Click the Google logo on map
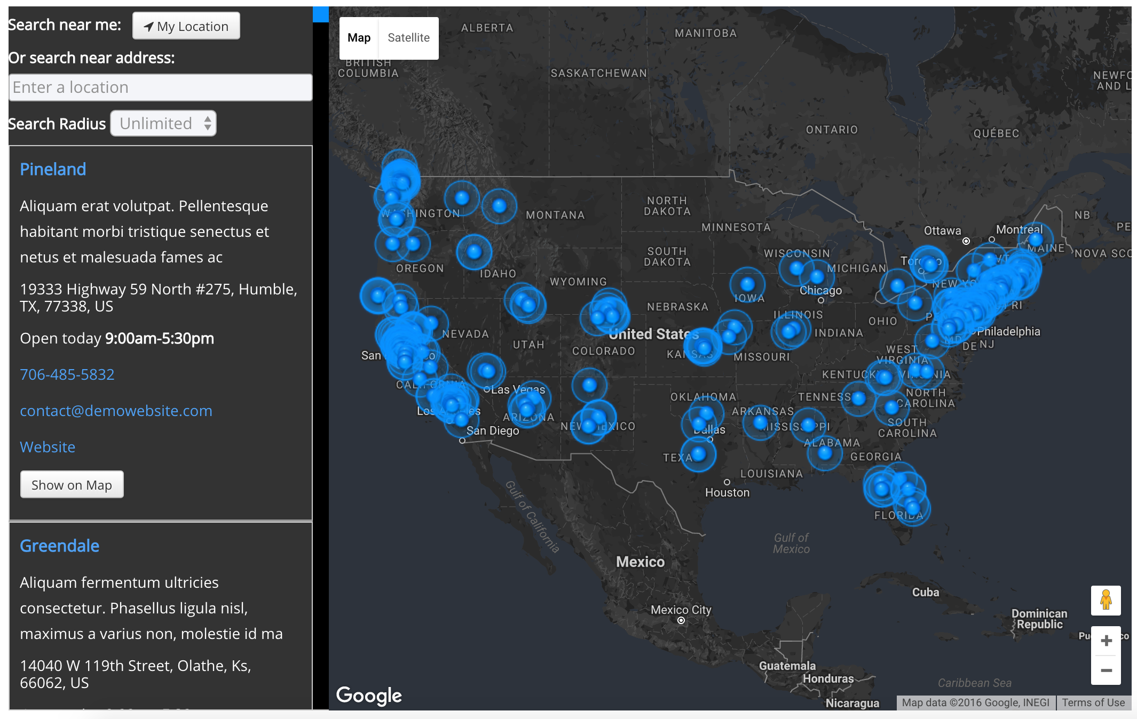The width and height of the screenshot is (1137, 719). [x=369, y=695]
